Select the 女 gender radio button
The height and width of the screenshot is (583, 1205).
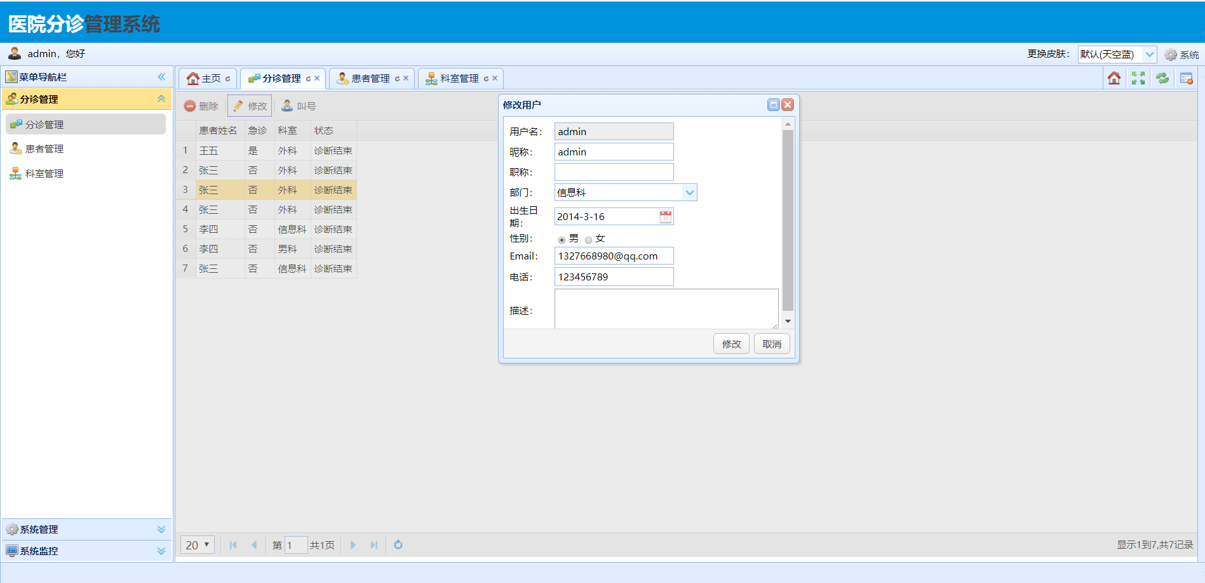coord(588,240)
